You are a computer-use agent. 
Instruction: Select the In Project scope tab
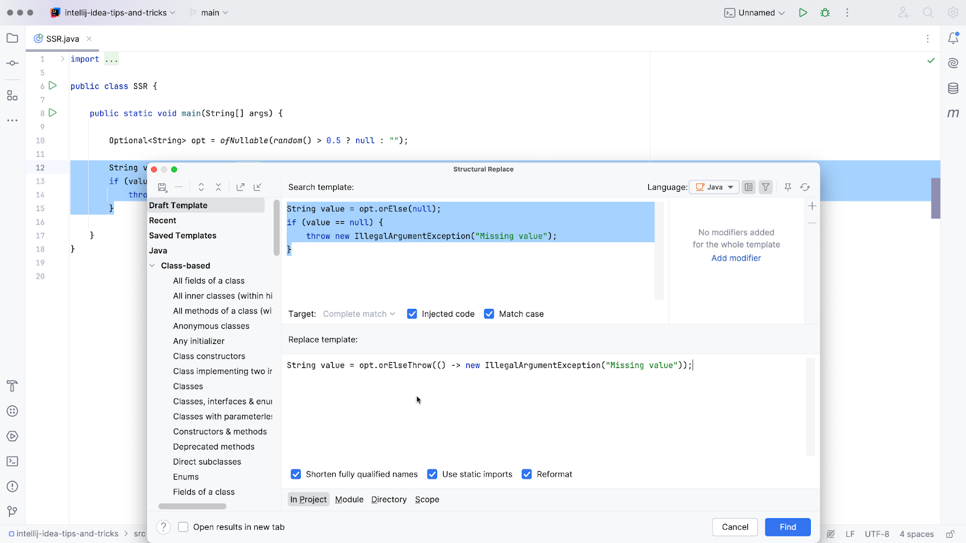coord(309,500)
